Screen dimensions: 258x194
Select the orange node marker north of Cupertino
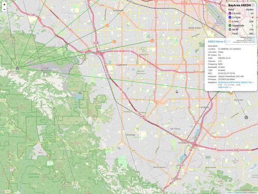point(152,40)
